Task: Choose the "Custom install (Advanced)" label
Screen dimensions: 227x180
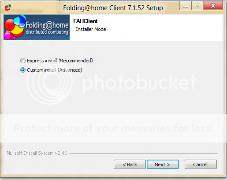Action: [55, 70]
